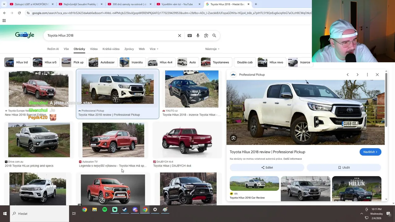Start voice search with microphone icon
The image size is (395, 222).
pos(198,35)
